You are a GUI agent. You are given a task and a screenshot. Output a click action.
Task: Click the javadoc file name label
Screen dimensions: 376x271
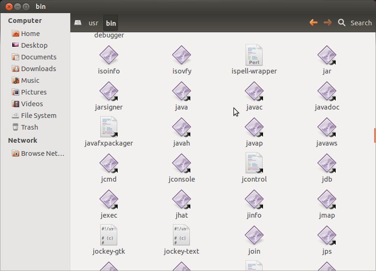[327, 107]
